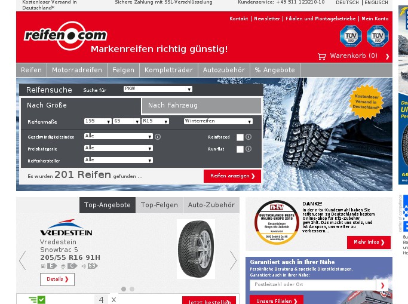408x304 pixels.
Task: Click the Unsere Filialen button
Action: (x=277, y=300)
